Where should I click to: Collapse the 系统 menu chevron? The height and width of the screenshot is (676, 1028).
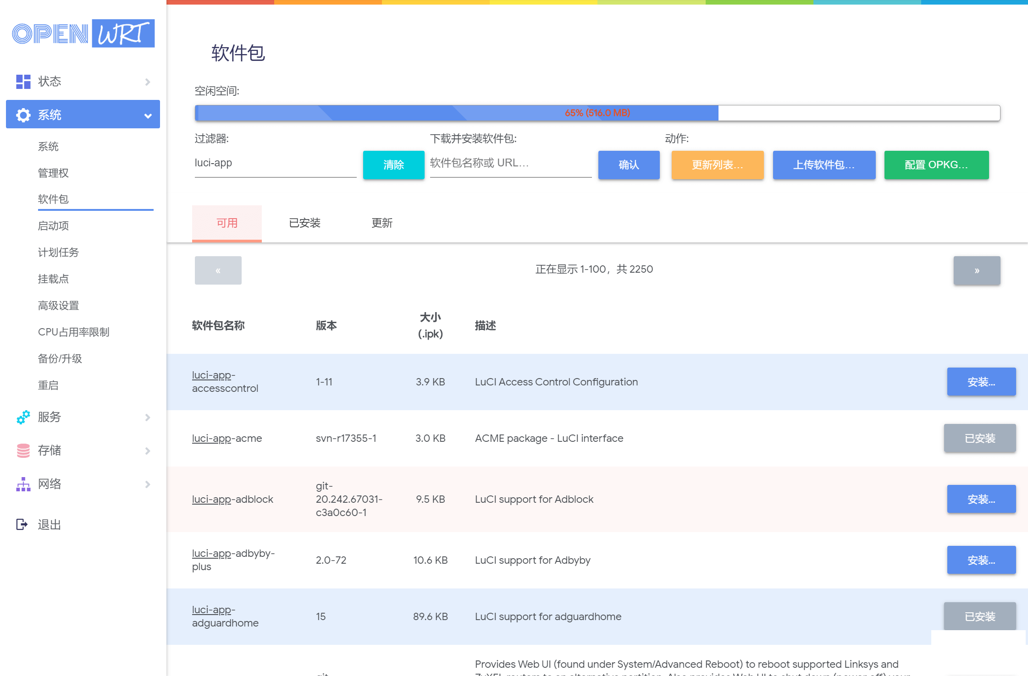[x=148, y=115]
